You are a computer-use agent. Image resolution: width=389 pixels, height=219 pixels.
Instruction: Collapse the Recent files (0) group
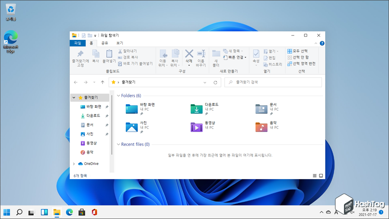point(118,144)
